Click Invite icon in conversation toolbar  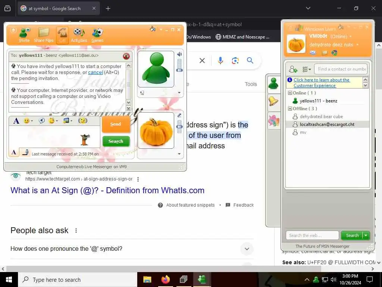click(24, 35)
